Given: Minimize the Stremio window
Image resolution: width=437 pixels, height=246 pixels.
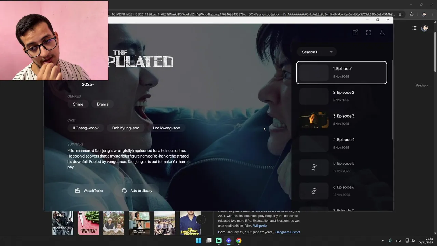Looking at the screenshot, I should (367, 20).
